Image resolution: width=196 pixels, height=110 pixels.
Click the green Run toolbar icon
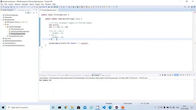73,7
